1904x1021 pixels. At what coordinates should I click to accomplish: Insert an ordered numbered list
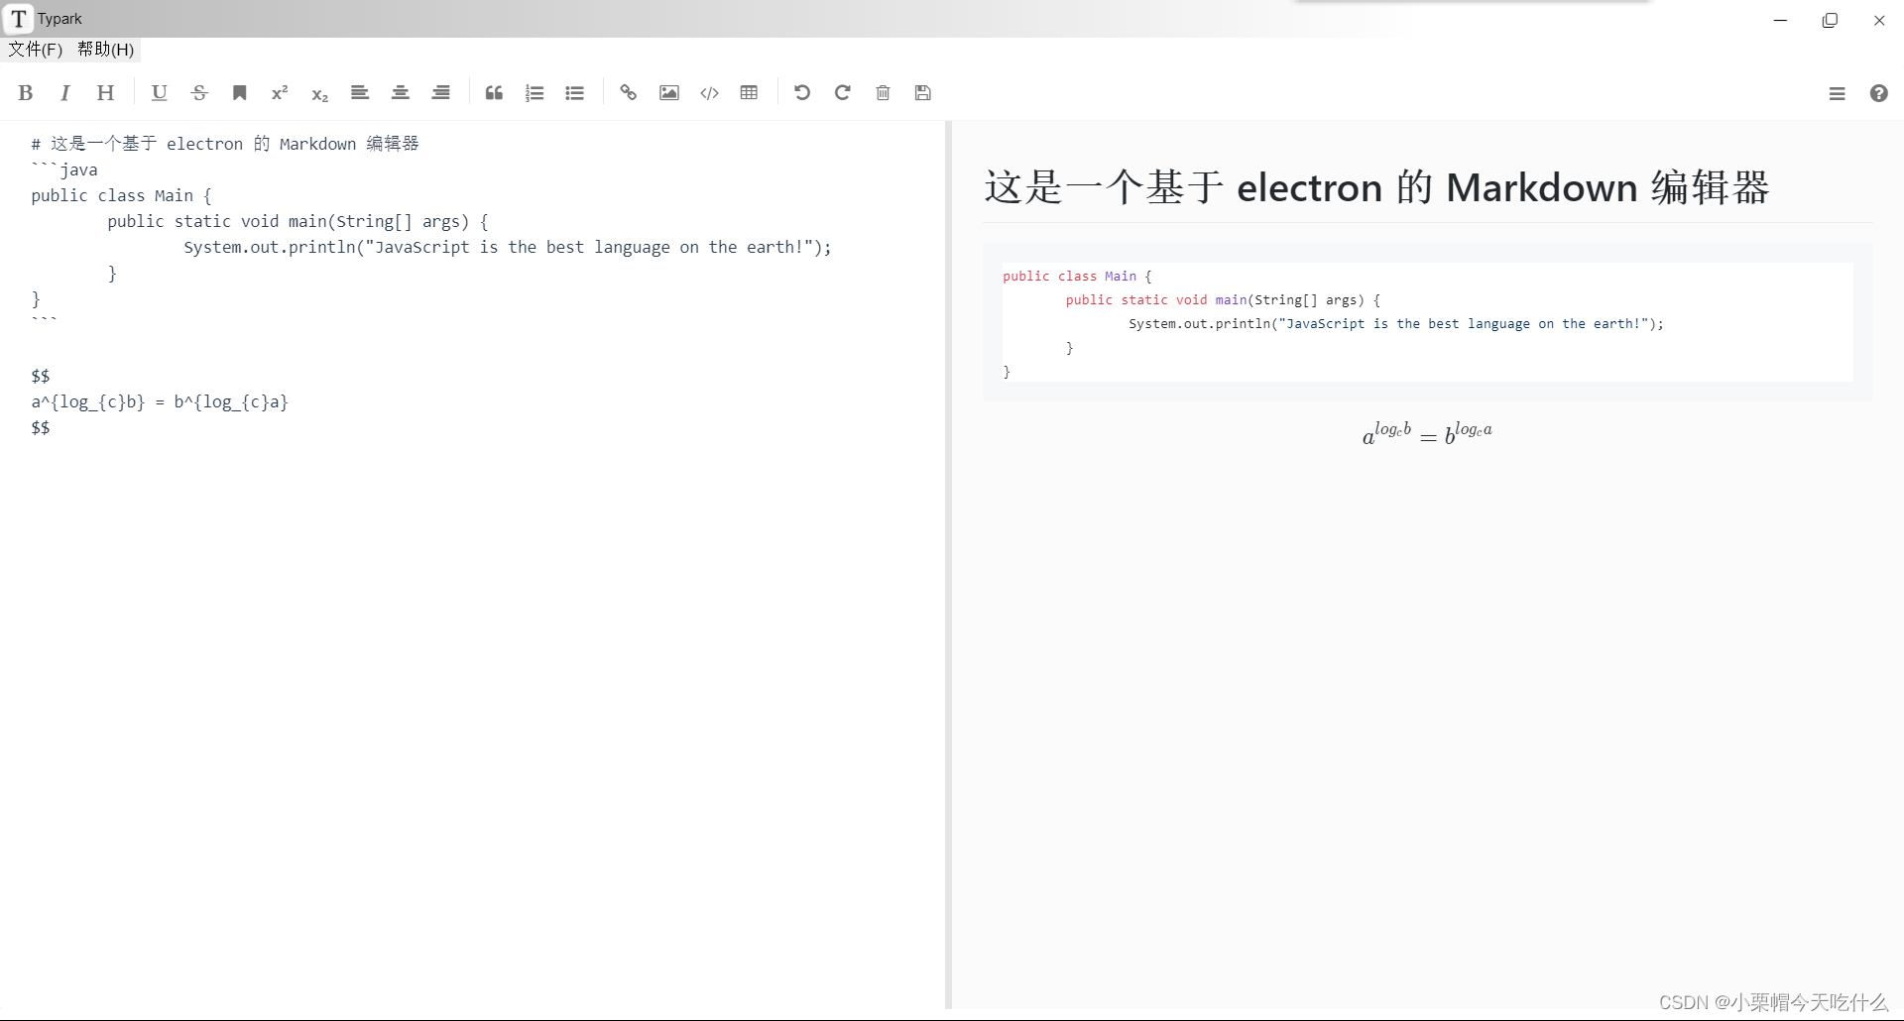click(x=535, y=93)
